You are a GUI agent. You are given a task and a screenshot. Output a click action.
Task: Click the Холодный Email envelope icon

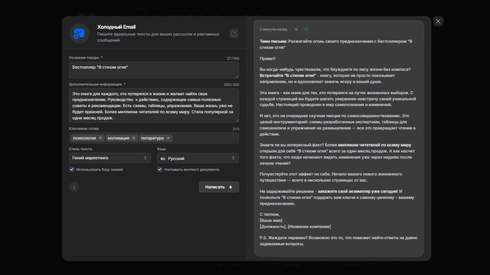(80, 34)
